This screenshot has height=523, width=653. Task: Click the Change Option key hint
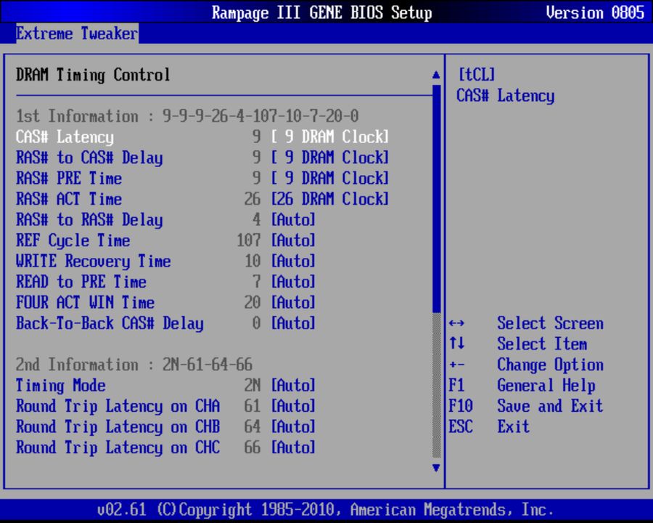click(550, 365)
